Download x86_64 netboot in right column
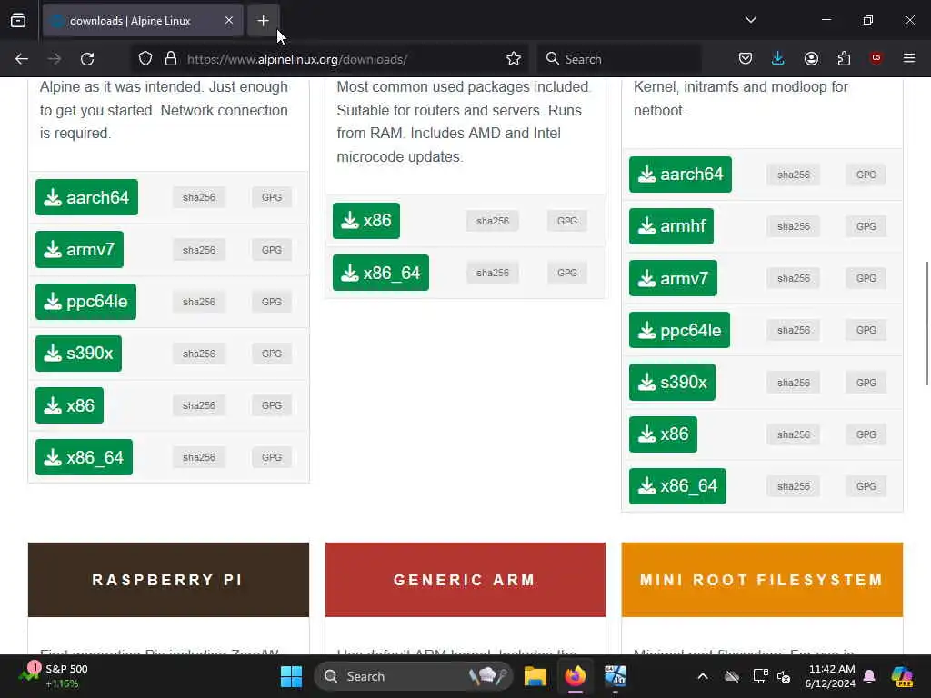Screen dimensions: 931x698 (x=677, y=486)
